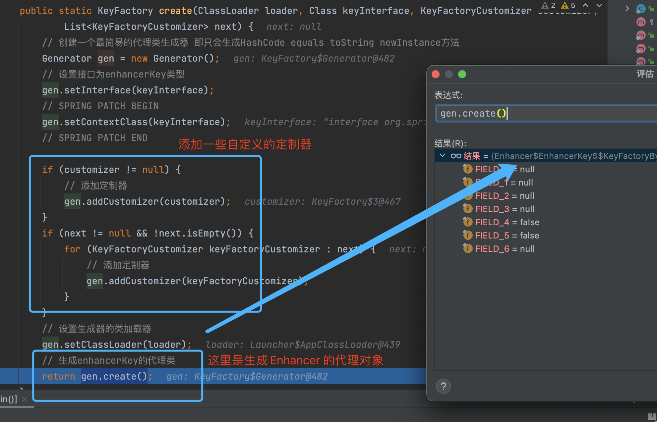
Task: Select the 'FIELD_4 = false' row
Action: tap(546, 222)
